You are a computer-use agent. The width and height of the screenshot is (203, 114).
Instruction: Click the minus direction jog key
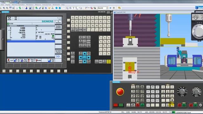click(x=163, y=105)
